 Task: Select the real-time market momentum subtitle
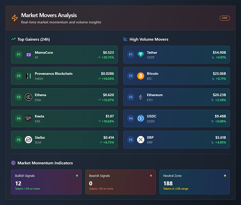tap(61, 22)
